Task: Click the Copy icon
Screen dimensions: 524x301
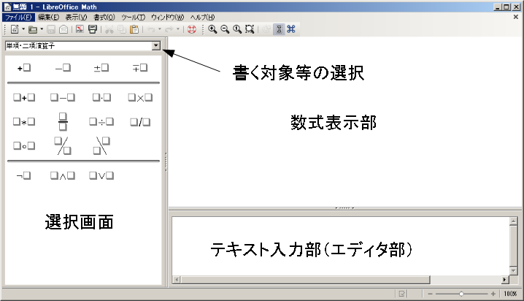Action: coord(122,29)
